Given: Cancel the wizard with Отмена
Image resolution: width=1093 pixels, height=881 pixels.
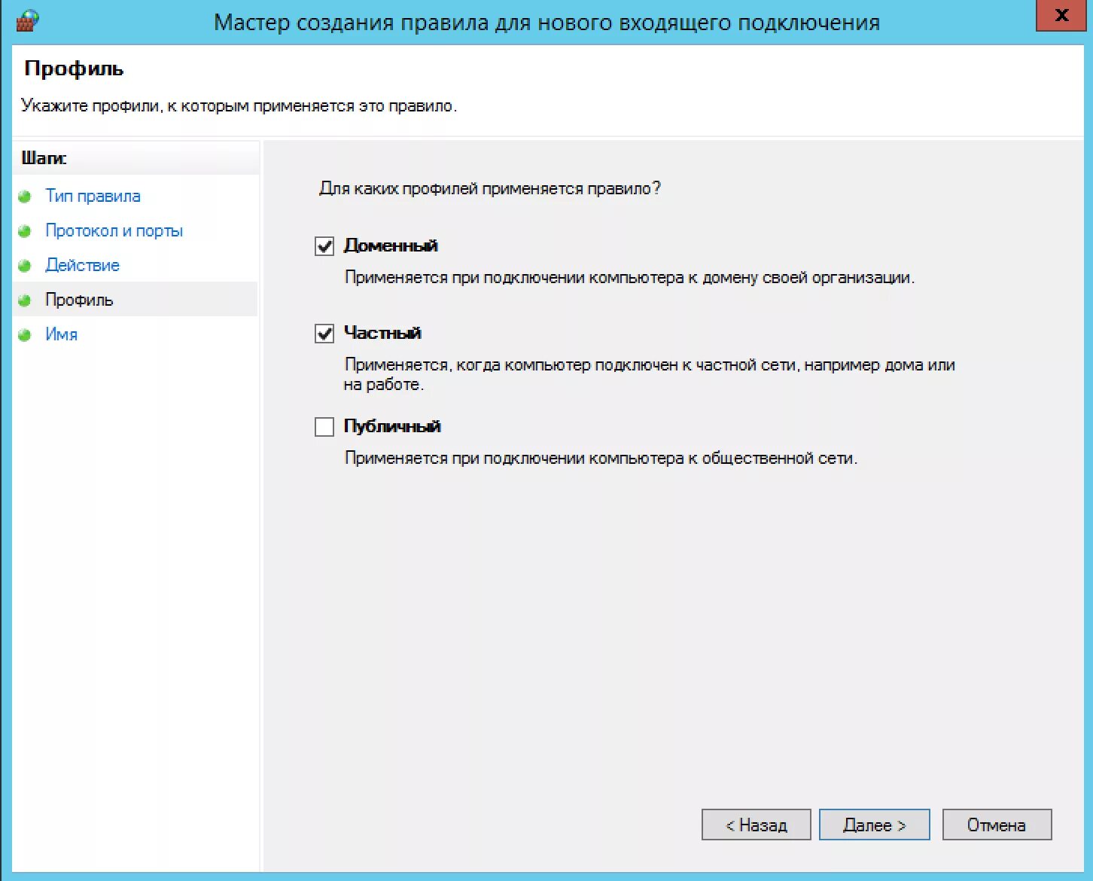Looking at the screenshot, I should tap(997, 825).
